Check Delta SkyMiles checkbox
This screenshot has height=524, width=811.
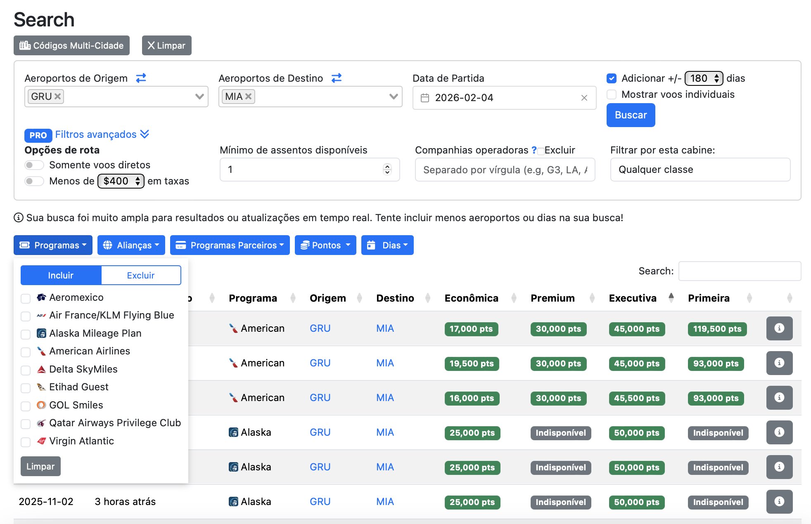pyautogui.click(x=26, y=370)
